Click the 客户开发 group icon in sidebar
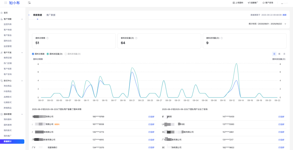The width and height of the screenshot is (293, 150). (2, 53)
